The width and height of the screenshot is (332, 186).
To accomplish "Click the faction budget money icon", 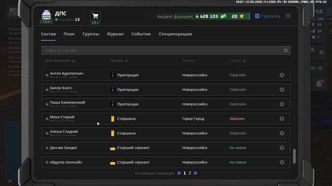I will coord(223,16).
